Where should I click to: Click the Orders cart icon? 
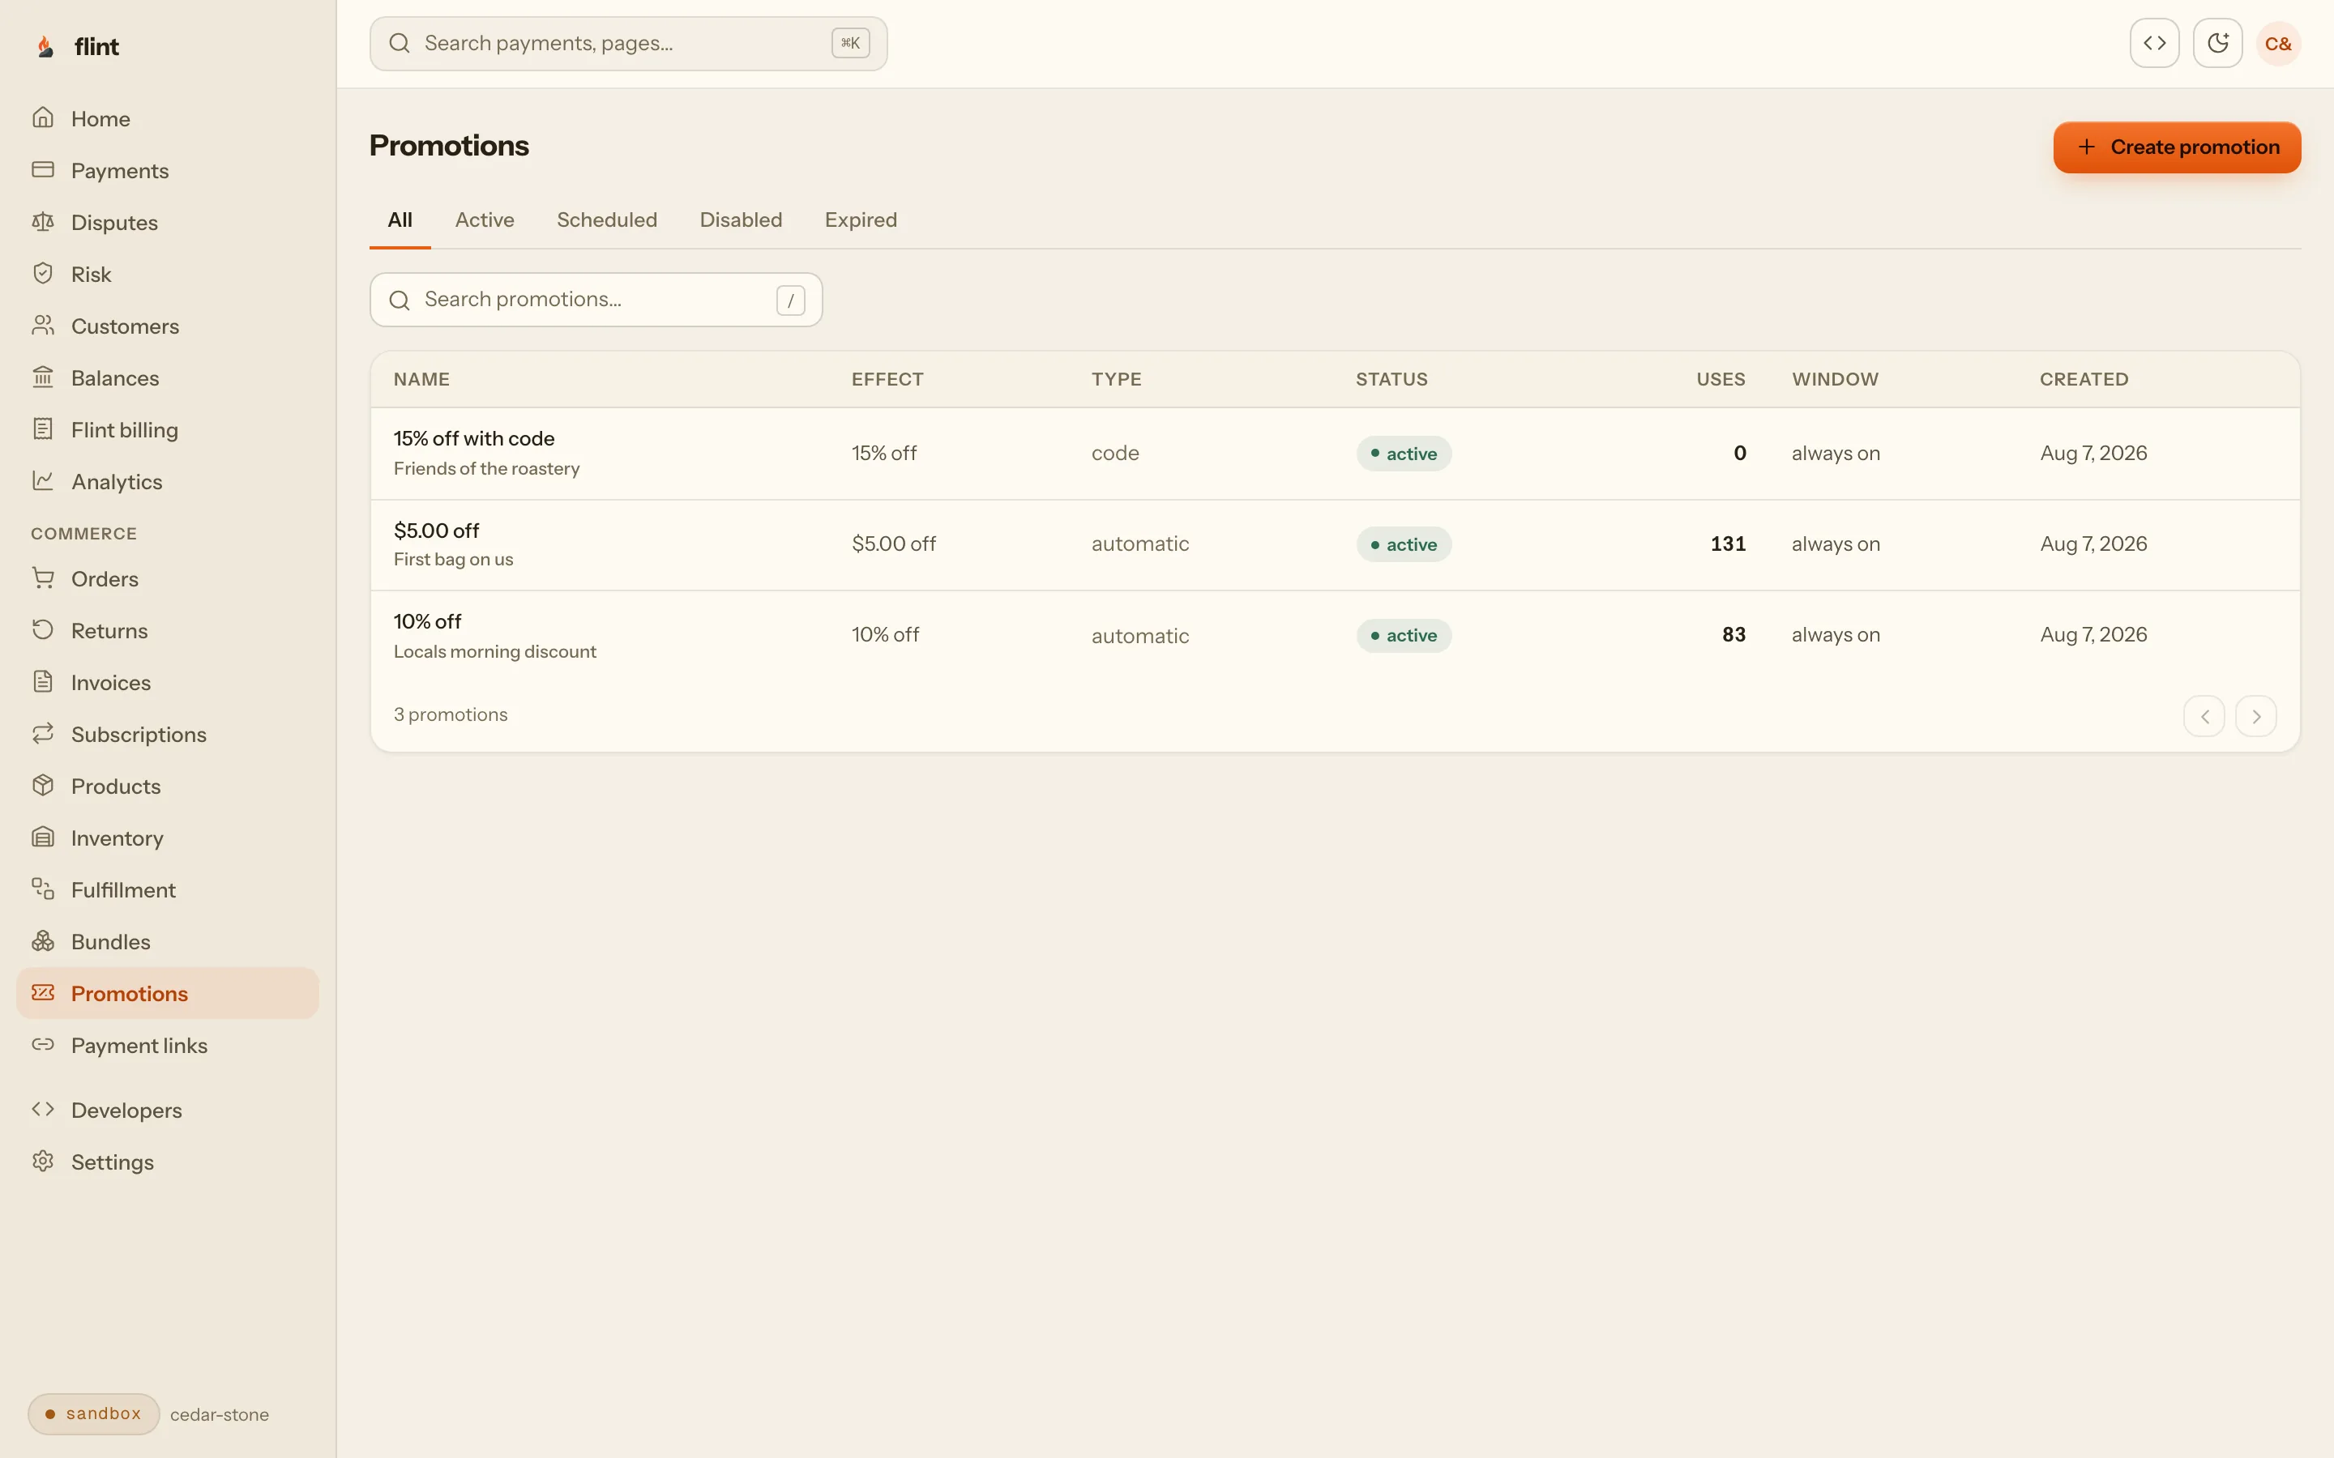pos(42,578)
